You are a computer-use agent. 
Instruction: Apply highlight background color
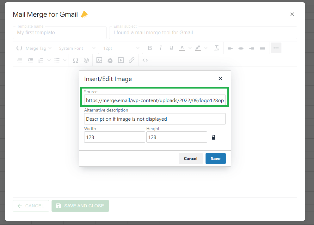pos(198,48)
